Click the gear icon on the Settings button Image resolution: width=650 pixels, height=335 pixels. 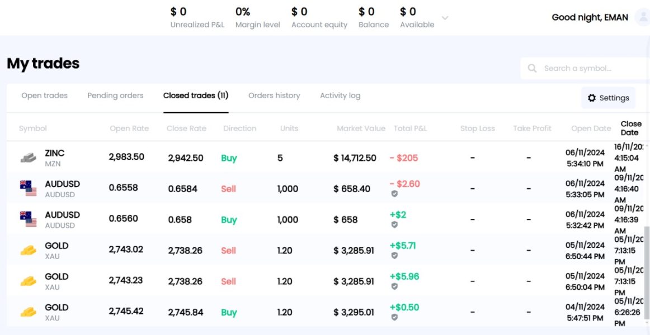pos(592,98)
